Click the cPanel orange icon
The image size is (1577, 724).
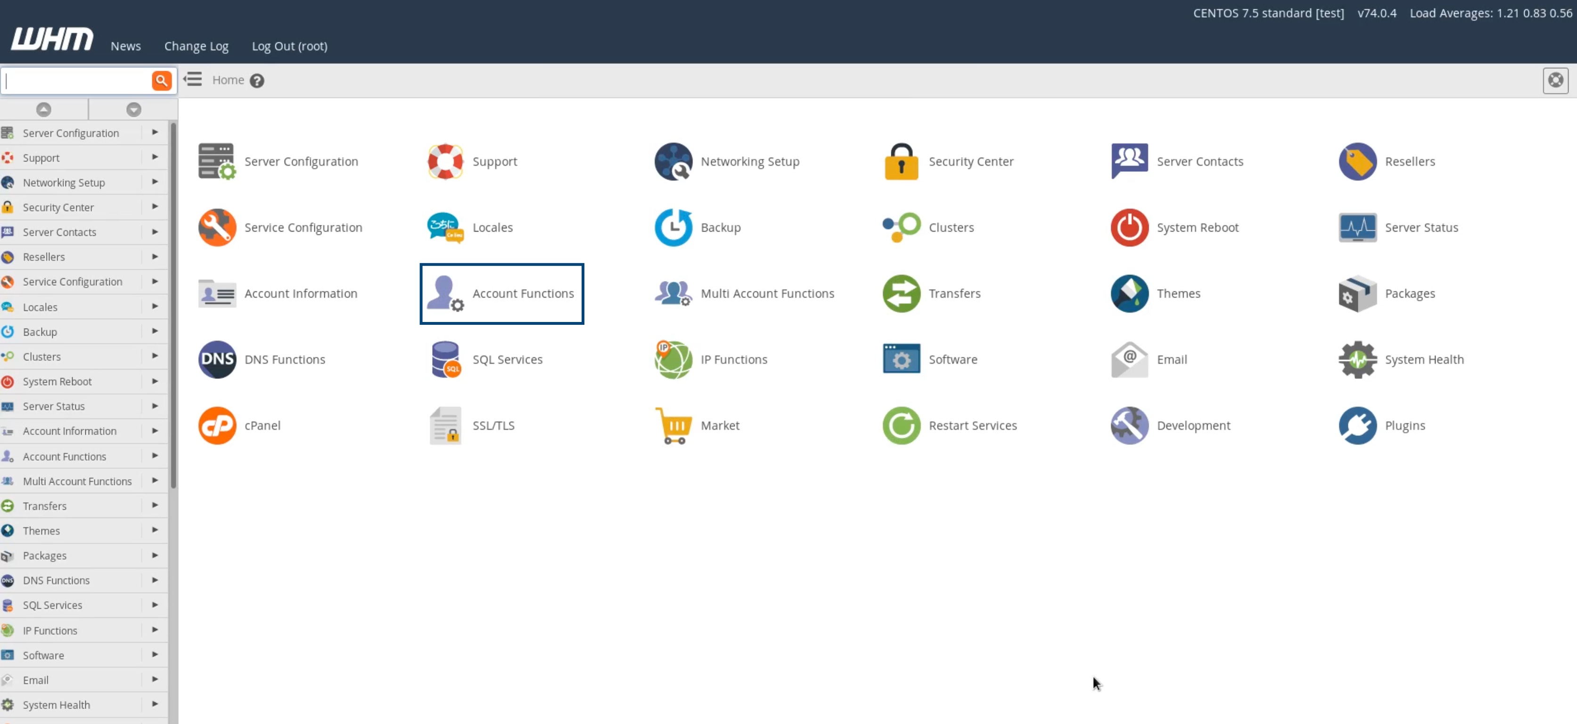217,426
